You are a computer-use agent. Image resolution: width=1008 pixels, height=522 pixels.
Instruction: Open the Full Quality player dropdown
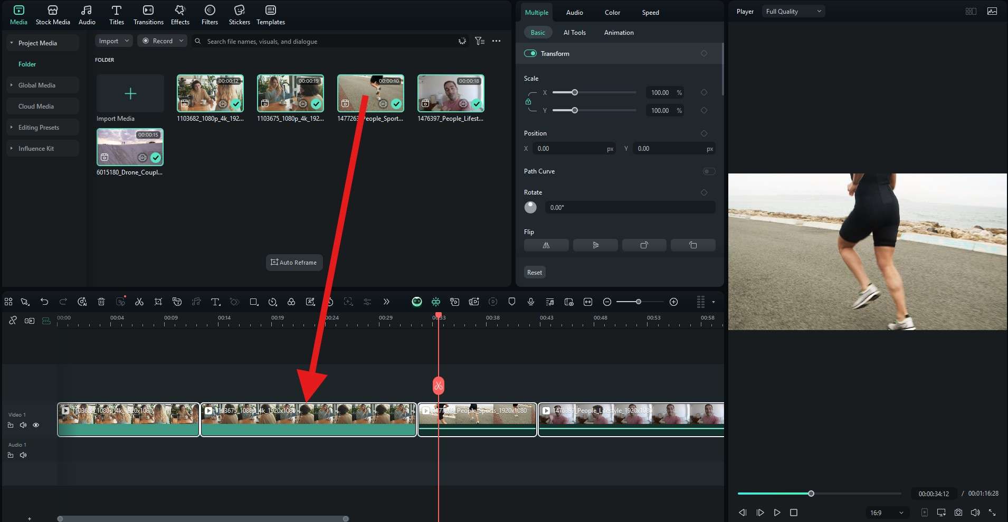(793, 11)
